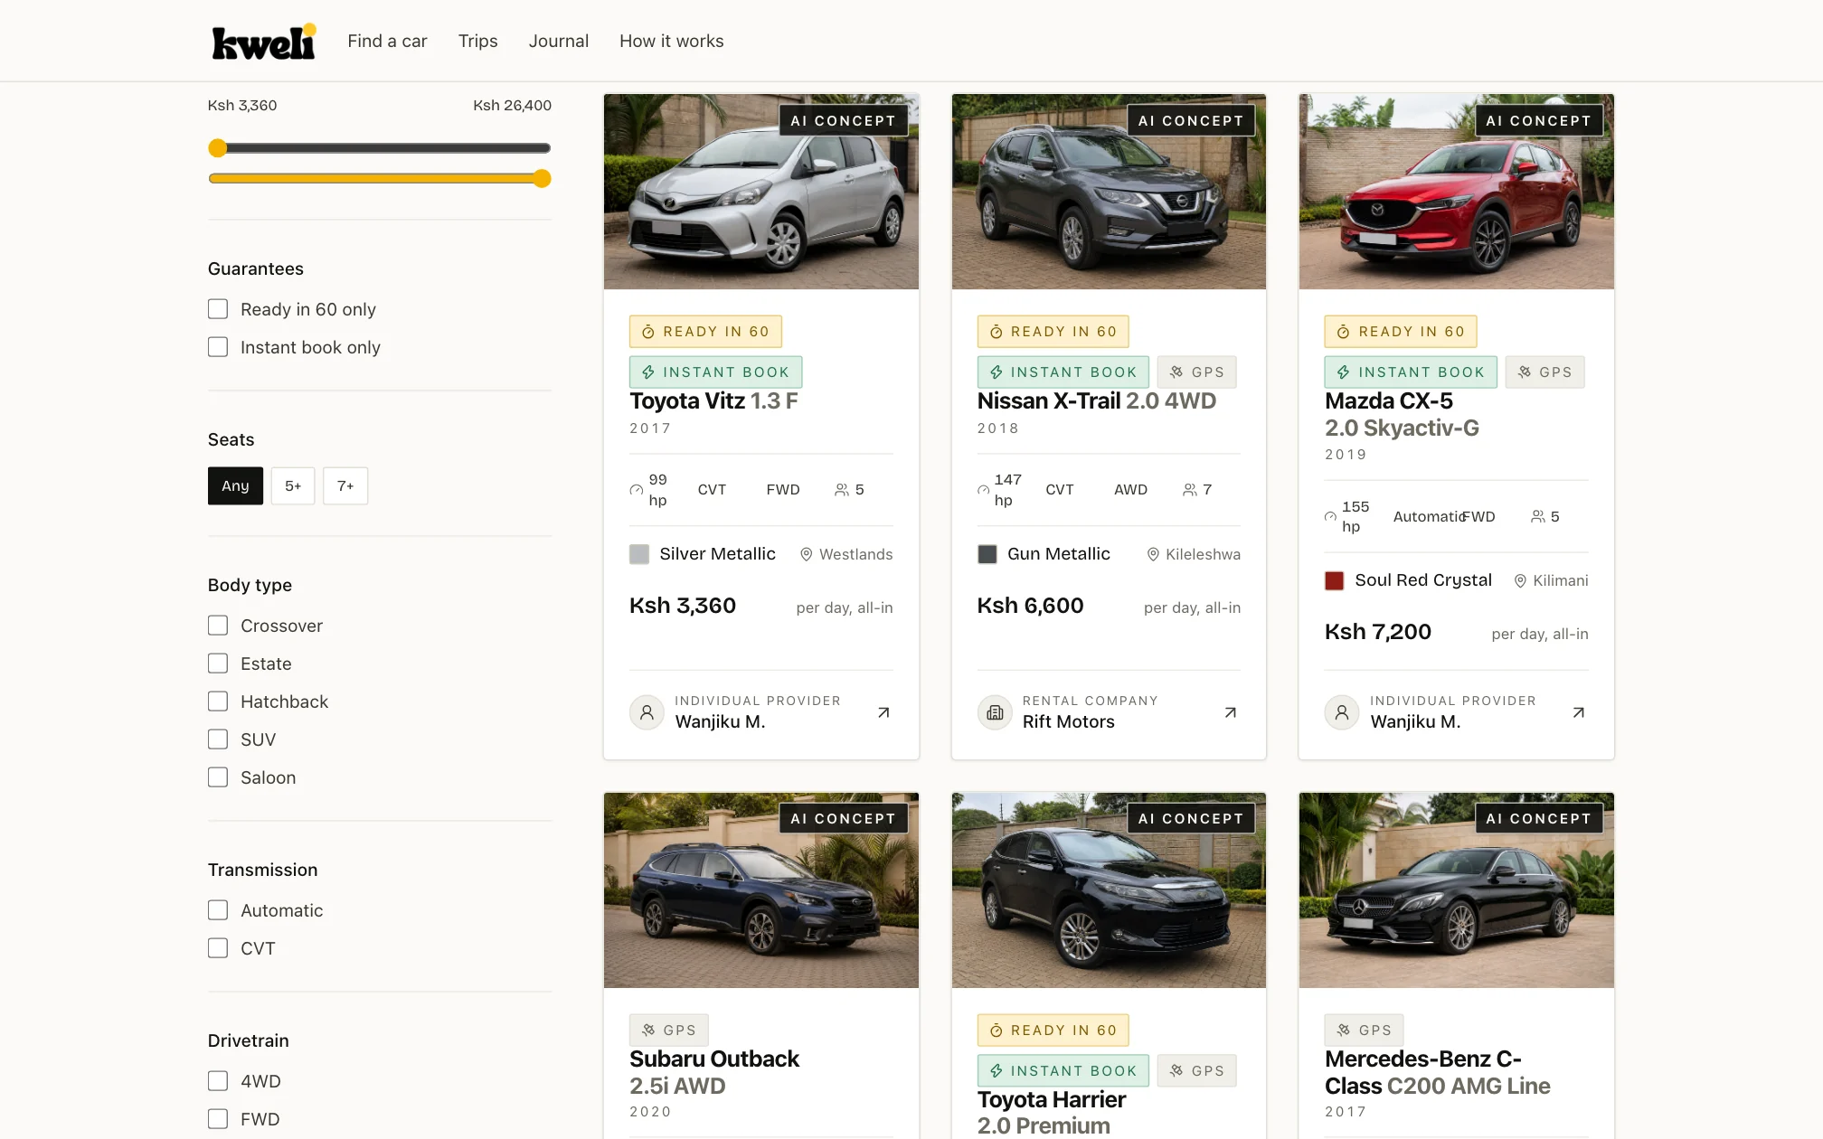Click GPS badge on Nissan X-Trail
The image size is (1823, 1139).
point(1197,372)
